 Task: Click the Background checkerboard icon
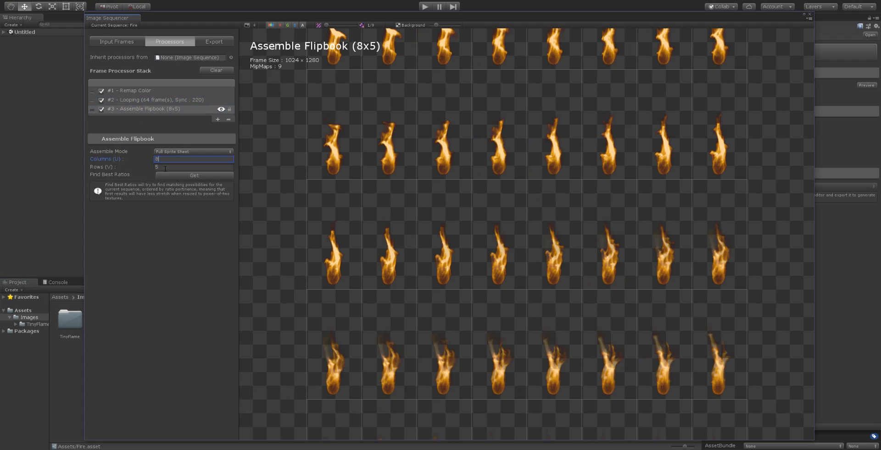click(398, 25)
